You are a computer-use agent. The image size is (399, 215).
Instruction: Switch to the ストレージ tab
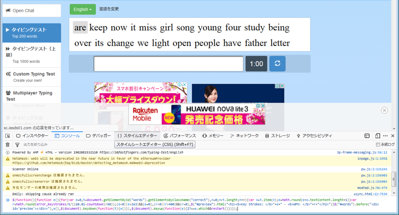(x=277, y=136)
